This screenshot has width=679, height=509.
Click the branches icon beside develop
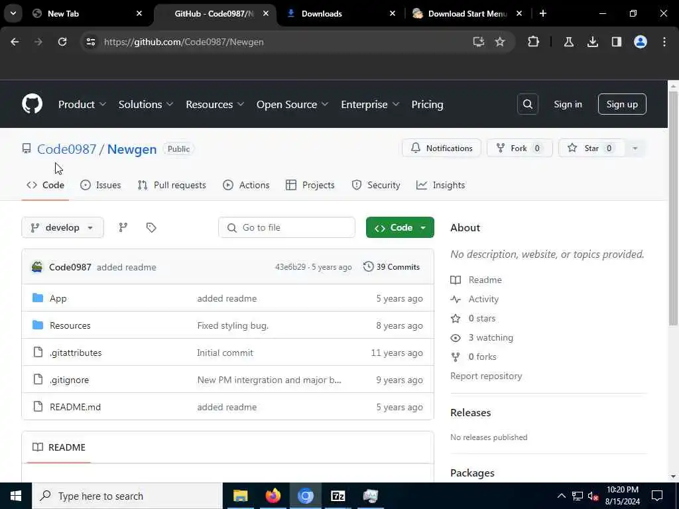123,227
